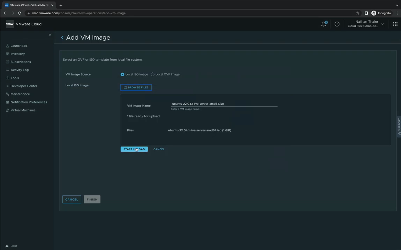Select the VMware Cloud - Virtual Machine tab
The width and height of the screenshot is (401, 250).
click(28, 5)
